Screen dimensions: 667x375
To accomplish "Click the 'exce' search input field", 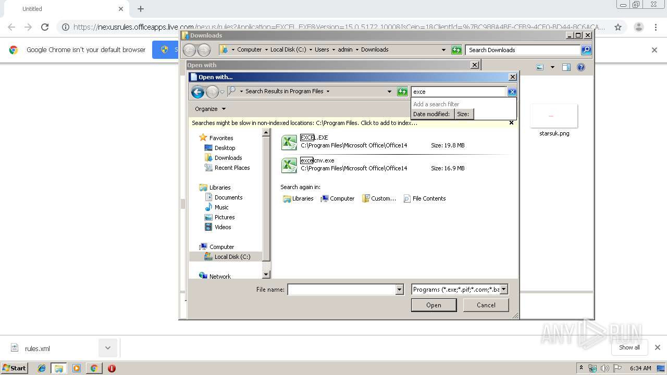I will 459,92.
